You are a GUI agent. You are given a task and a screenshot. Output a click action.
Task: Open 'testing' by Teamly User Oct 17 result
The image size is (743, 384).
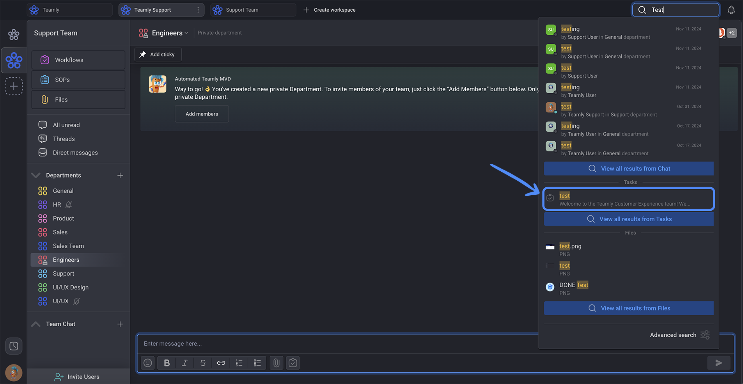click(x=629, y=130)
